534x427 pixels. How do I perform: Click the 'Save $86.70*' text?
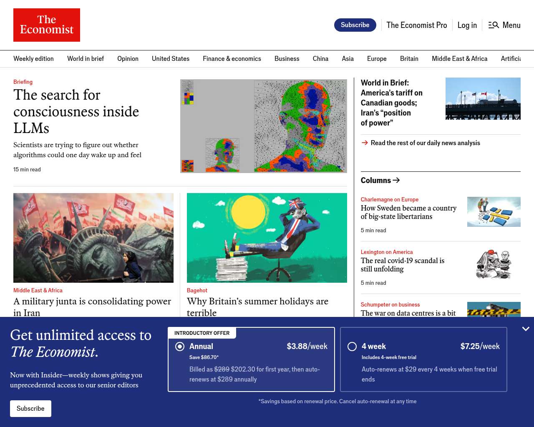click(204, 357)
